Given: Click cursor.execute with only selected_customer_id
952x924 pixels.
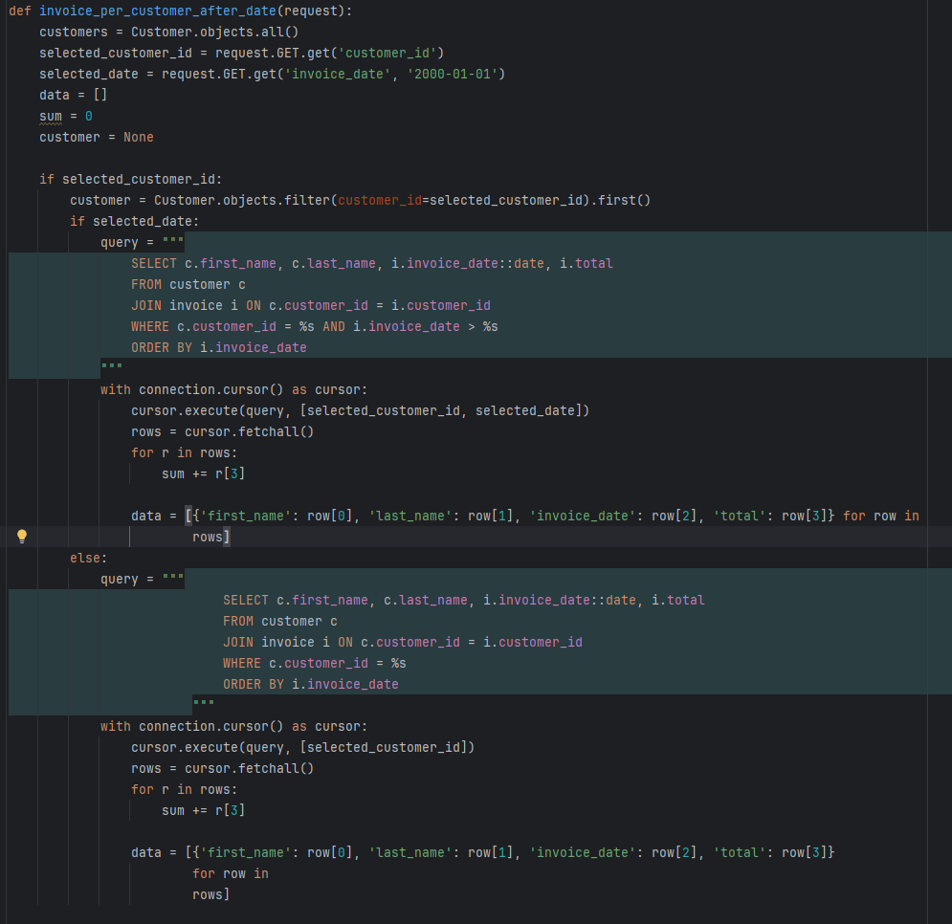Looking at the screenshot, I should point(303,747).
